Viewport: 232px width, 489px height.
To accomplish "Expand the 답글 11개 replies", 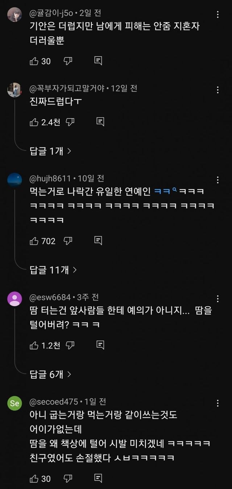I will [53, 269].
